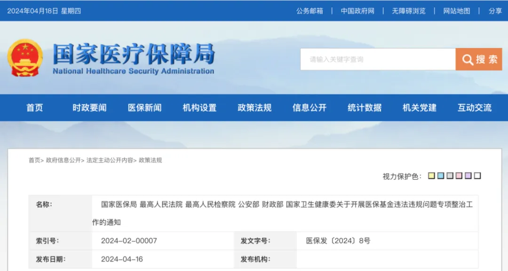This screenshot has height=271, width=508.
Task: Click the 公务邮箱 link in top bar
Action: coord(310,11)
